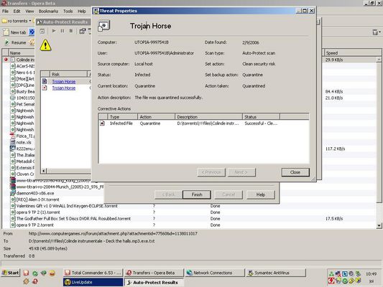Viewport: 383px width, 287px height.
Task: Click red smiley quick launch icon
Action: pos(52,273)
